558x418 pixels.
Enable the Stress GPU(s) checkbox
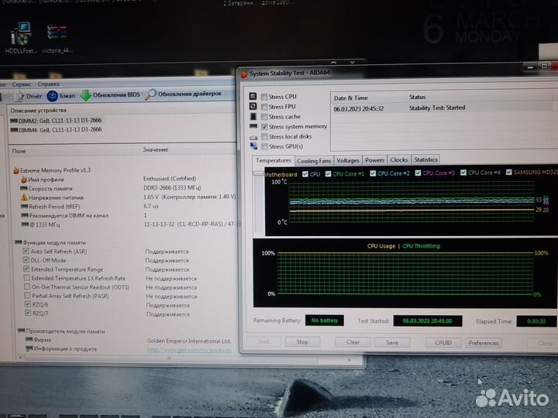(x=265, y=146)
